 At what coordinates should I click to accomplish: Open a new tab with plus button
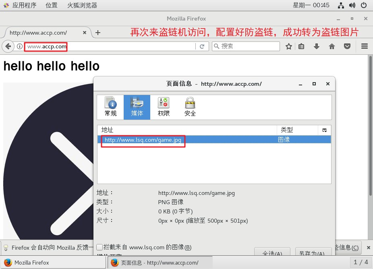coord(98,33)
